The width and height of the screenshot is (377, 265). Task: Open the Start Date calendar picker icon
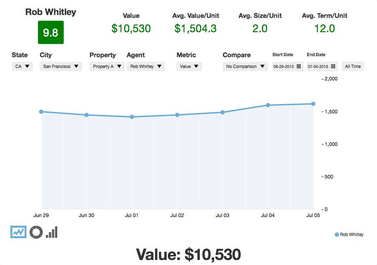tap(299, 67)
